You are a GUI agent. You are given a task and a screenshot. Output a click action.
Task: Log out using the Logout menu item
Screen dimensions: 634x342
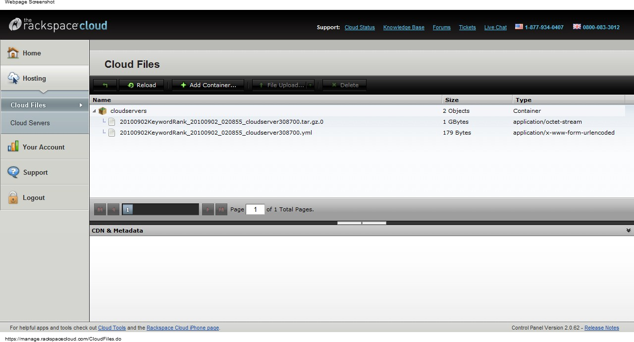tap(45, 197)
